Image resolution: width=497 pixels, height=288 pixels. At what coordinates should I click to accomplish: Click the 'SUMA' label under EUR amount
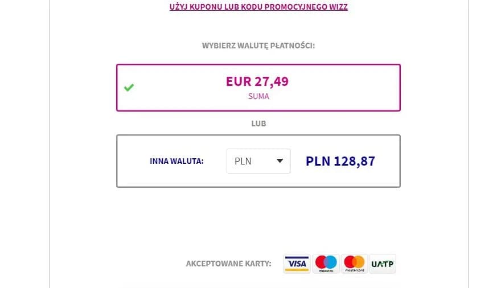[258, 96]
